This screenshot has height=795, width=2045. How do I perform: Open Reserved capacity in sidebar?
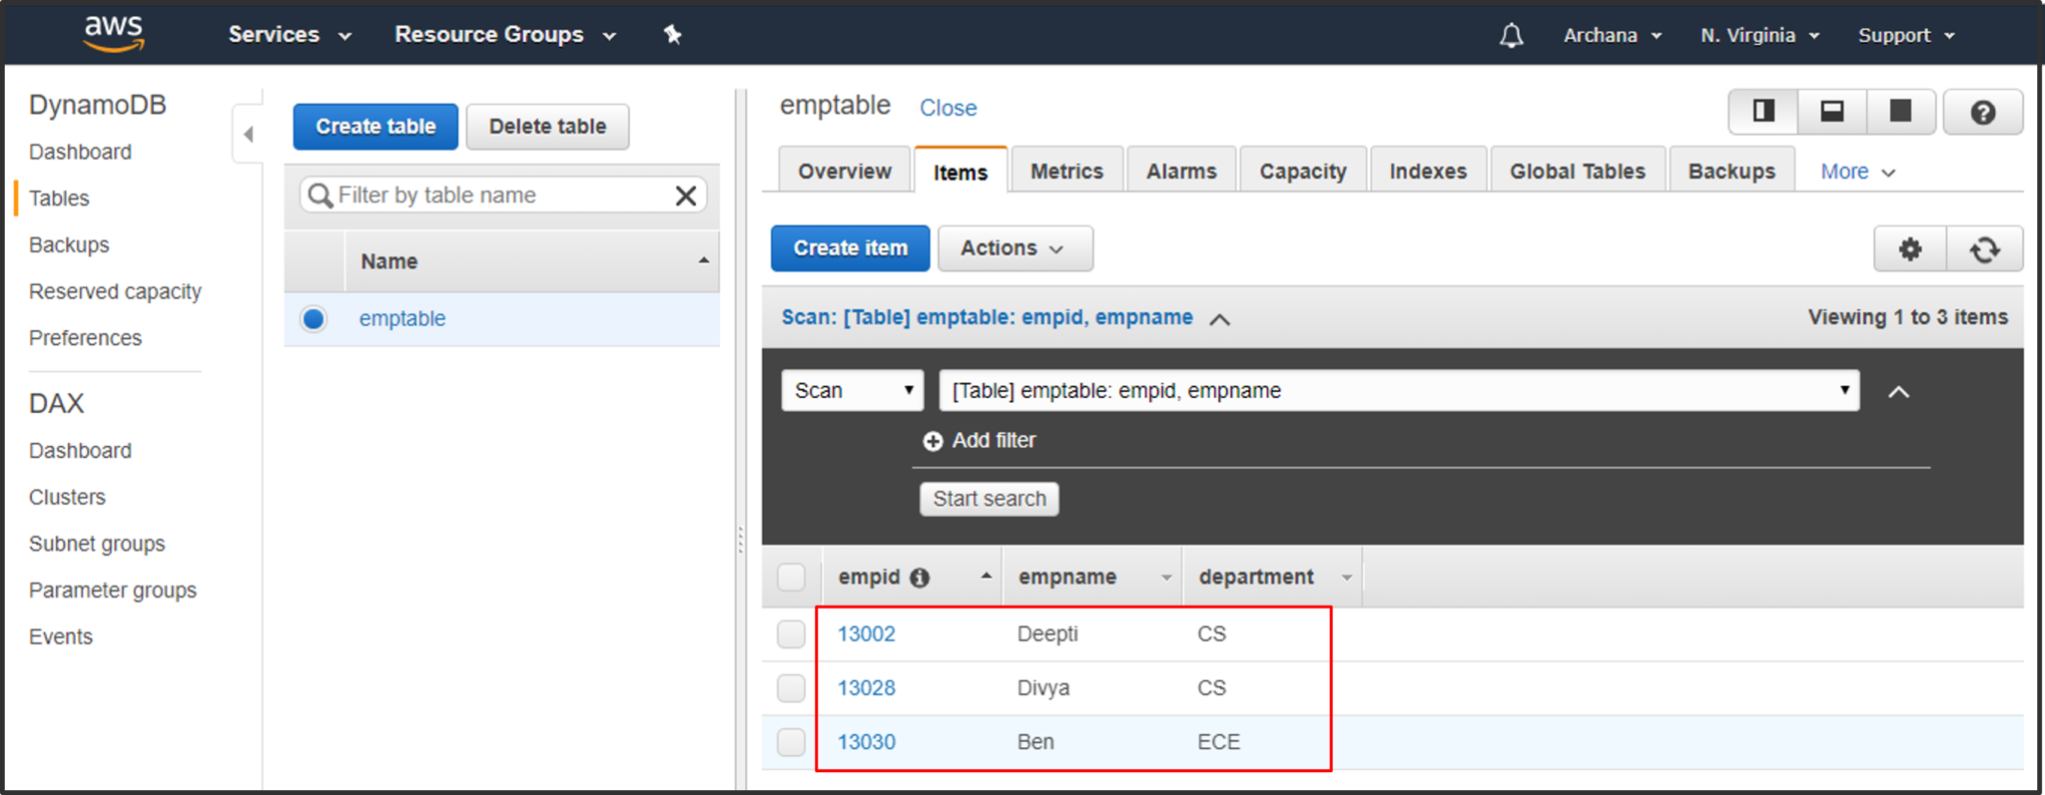pos(115,291)
